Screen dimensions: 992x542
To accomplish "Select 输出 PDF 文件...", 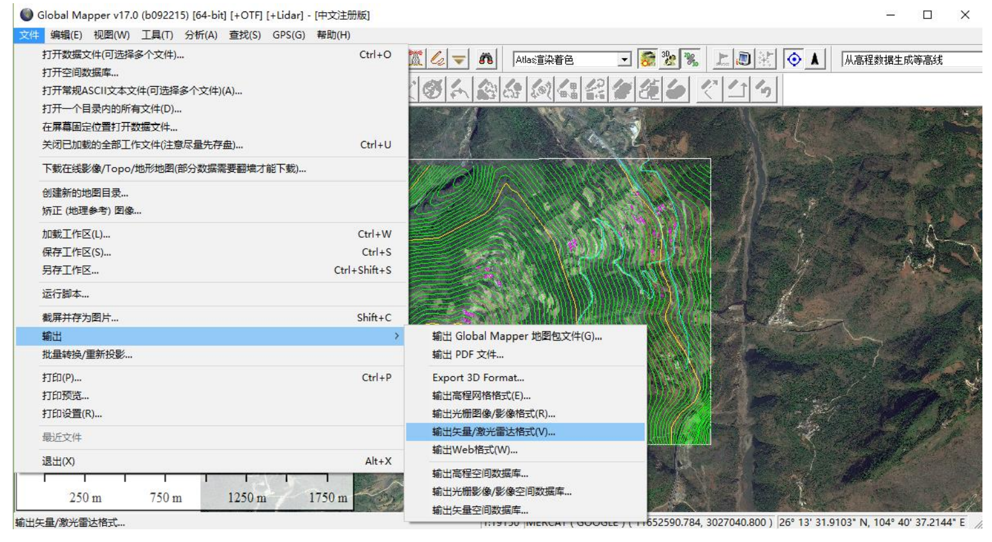I will 526,355.
